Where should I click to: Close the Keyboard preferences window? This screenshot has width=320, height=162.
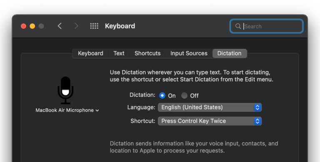coord(23,26)
